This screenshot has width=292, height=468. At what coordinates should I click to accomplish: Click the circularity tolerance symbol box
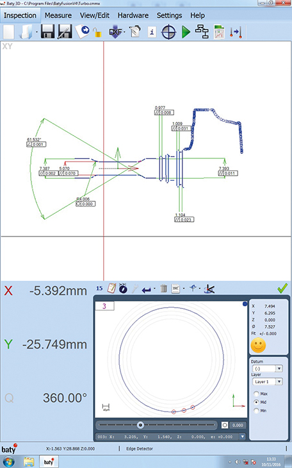point(225,425)
